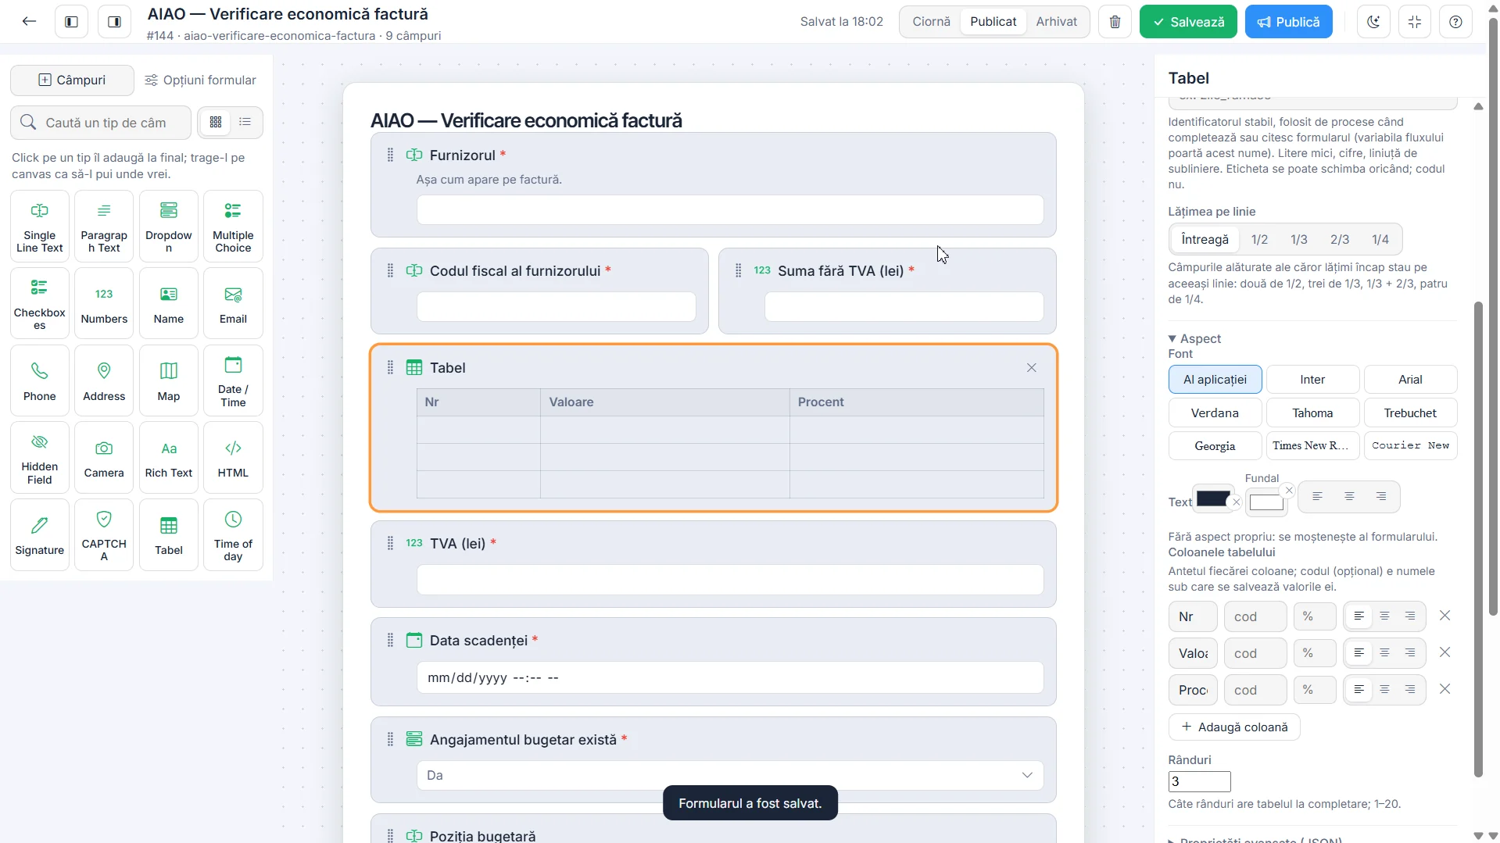Viewport: 1500px width, 843px height.
Task: Click the Furnizorul text input
Action: pos(730,209)
